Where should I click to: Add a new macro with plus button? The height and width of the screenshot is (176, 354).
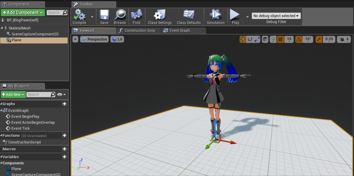[x=64, y=149]
